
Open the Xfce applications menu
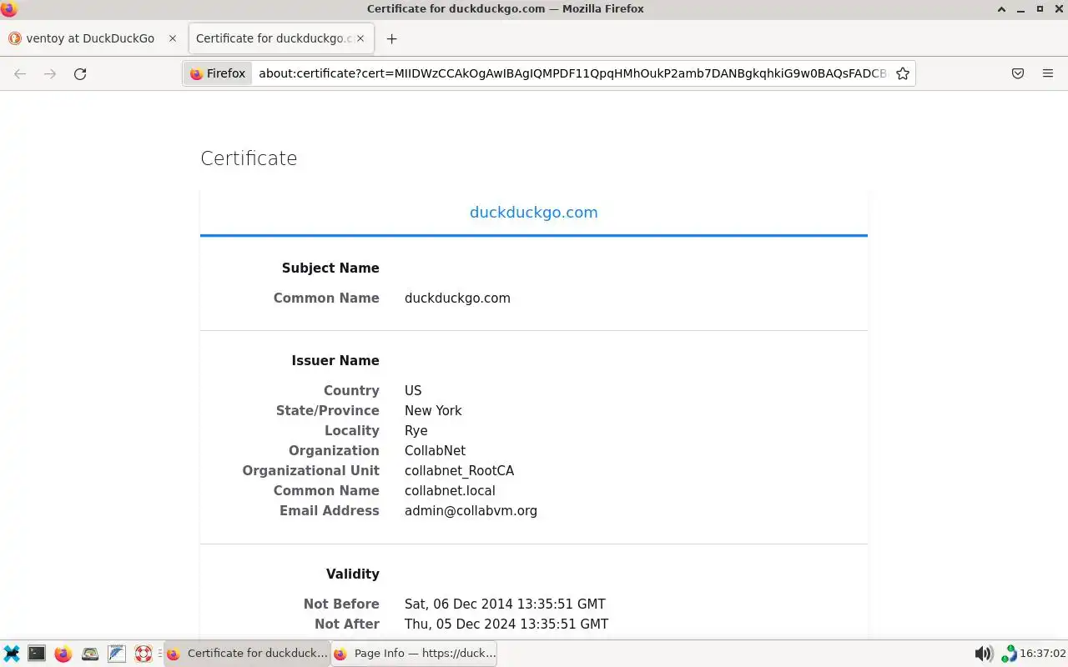coord(12,654)
